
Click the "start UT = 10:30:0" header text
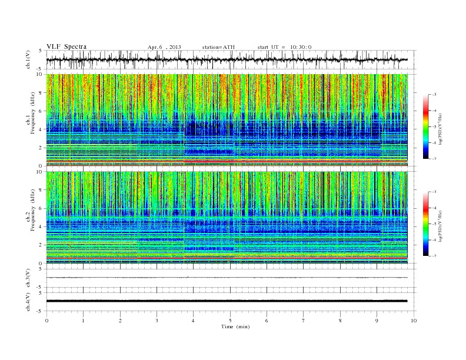284,47
